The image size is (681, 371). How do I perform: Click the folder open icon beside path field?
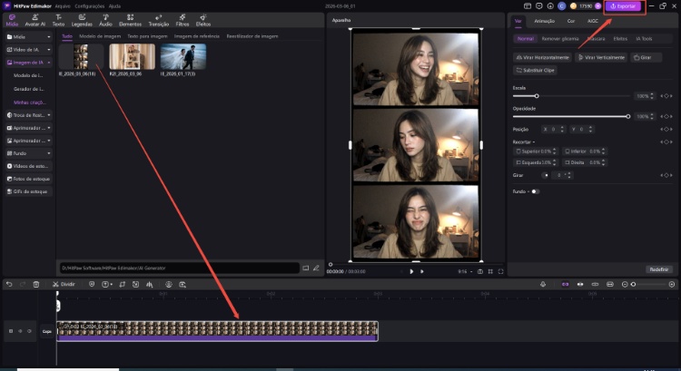click(x=306, y=268)
